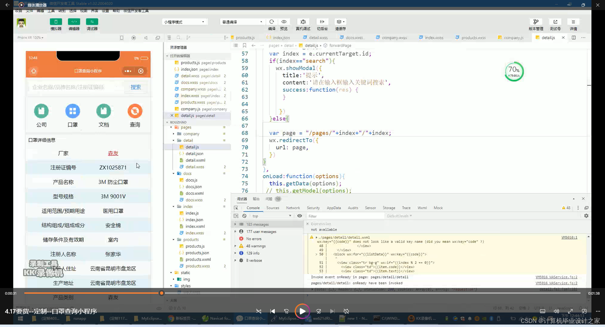The height and width of the screenshot is (327, 605).
Task: Collapse the docs folder
Action: coord(173,174)
